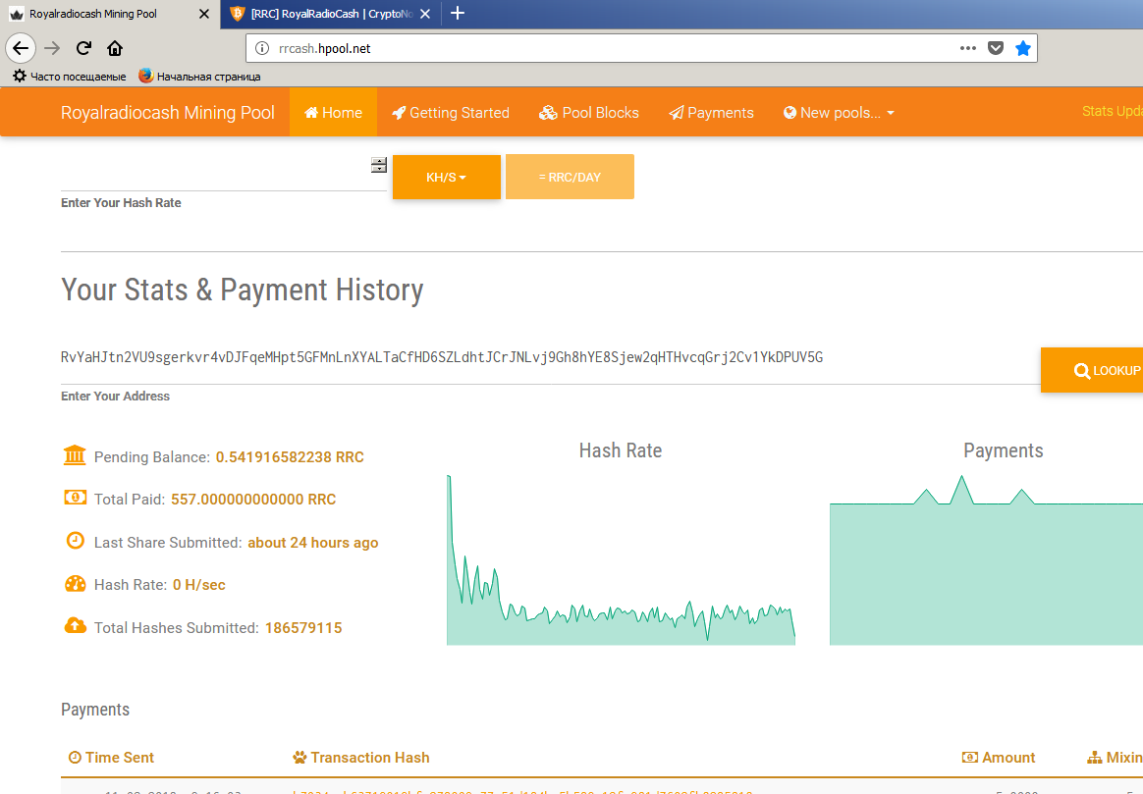Click the LOOKUP button

(x=1092, y=371)
